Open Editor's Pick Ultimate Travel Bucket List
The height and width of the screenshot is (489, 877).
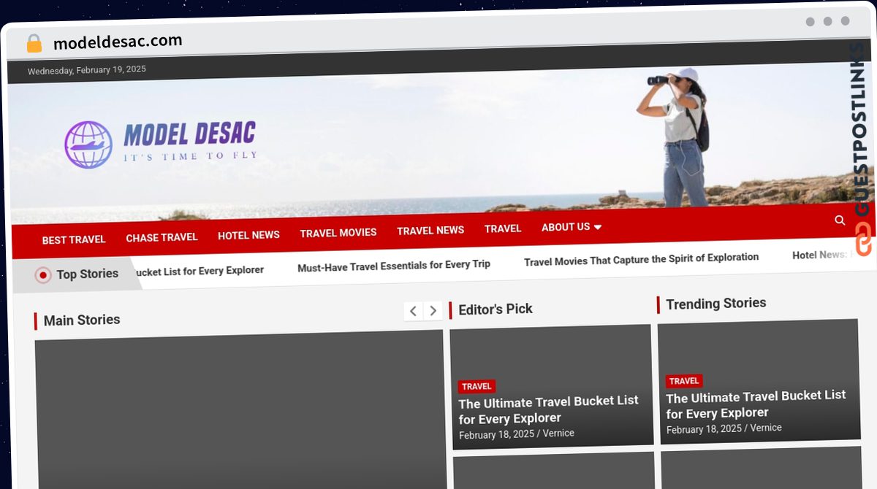pyautogui.click(x=548, y=409)
